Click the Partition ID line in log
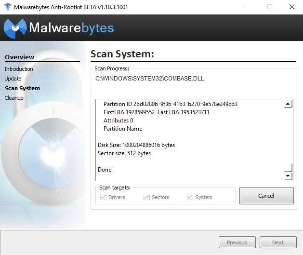303x255 pixels. pyautogui.click(x=171, y=104)
